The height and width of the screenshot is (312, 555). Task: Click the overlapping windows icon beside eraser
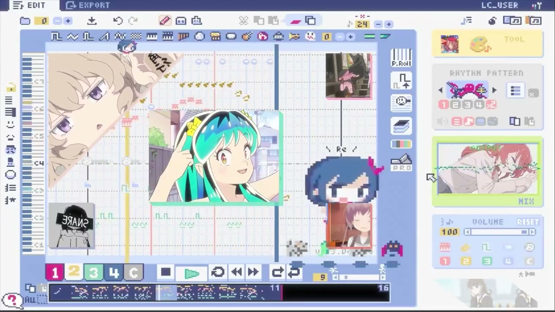tap(310, 20)
